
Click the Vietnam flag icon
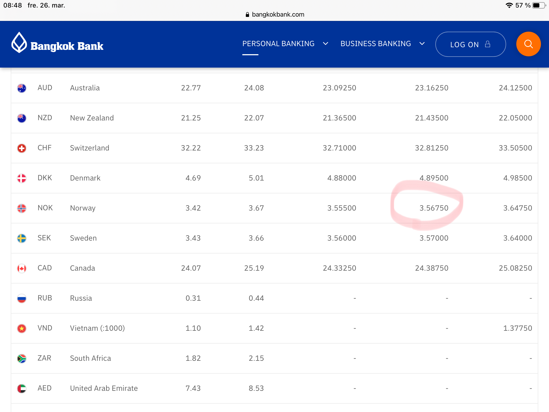click(x=22, y=328)
